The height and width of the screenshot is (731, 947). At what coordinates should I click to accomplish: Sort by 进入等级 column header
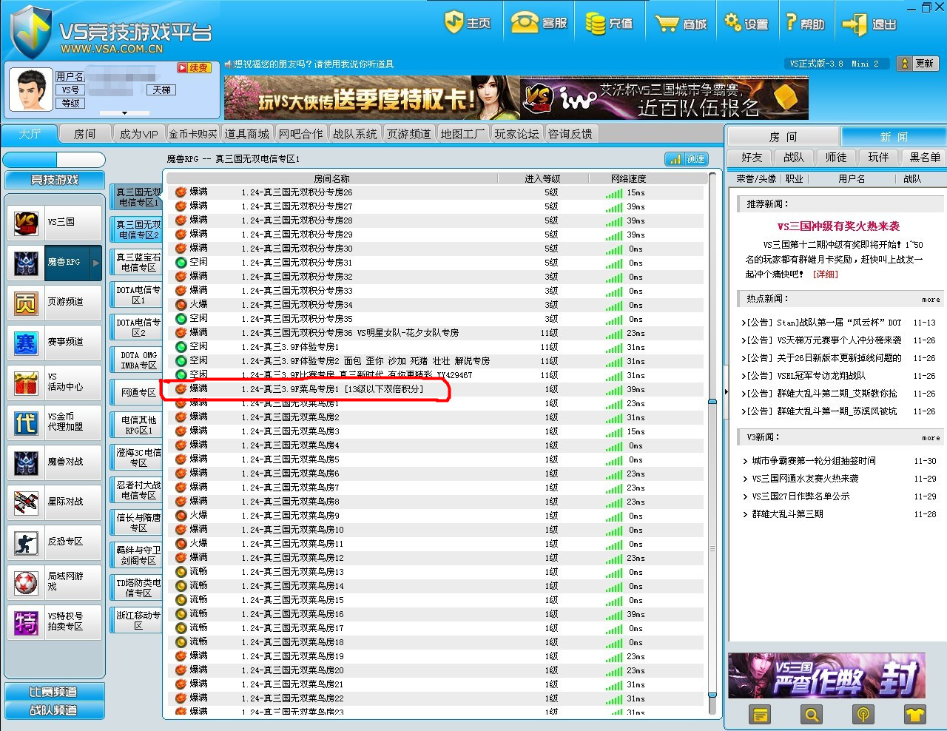pyautogui.click(x=542, y=178)
